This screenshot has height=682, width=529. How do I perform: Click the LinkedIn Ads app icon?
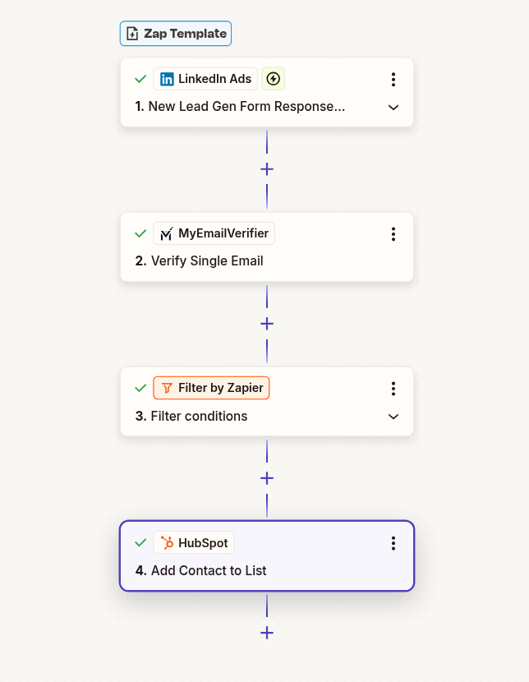point(168,79)
